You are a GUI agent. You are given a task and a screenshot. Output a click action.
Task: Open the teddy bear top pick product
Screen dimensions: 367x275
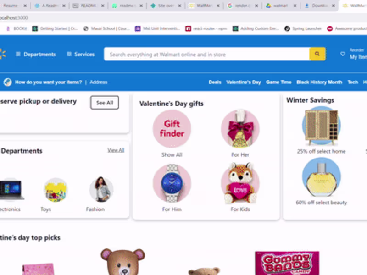123,262
